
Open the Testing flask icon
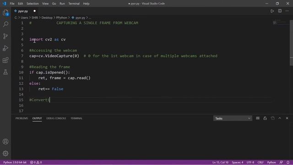5,72
